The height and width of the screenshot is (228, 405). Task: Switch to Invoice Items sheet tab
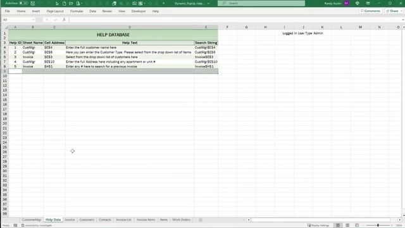pos(146,220)
